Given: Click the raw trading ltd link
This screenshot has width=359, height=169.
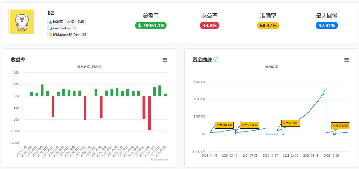Looking at the screenshot, I should [x=64, y=28].
